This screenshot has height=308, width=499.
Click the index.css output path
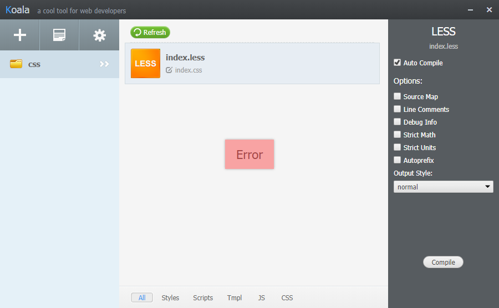coord(189,70)
